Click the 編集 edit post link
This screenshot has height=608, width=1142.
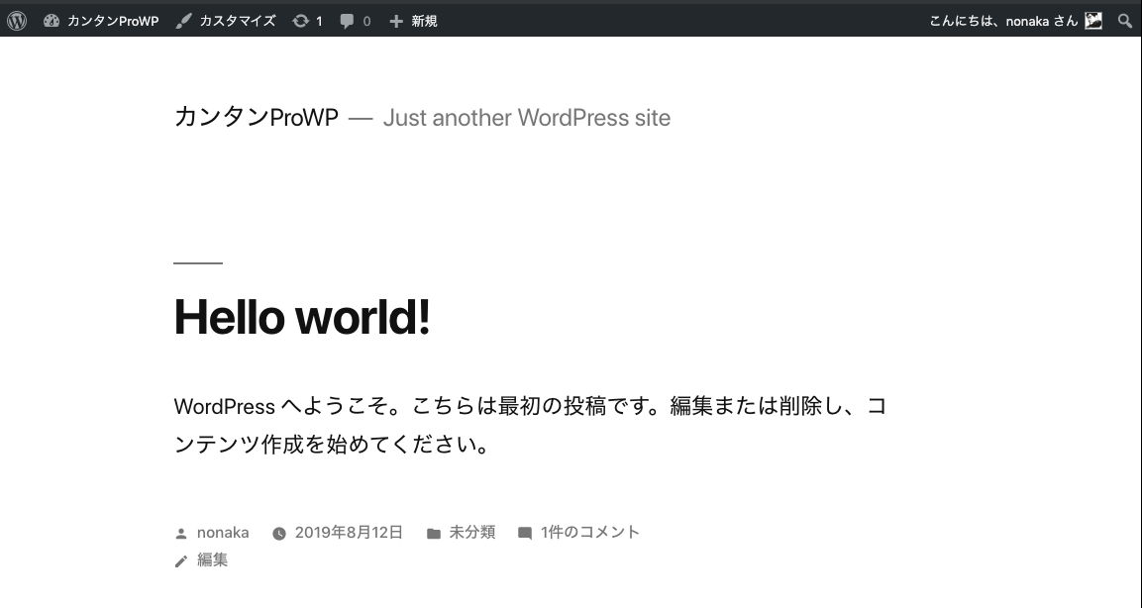213,559
